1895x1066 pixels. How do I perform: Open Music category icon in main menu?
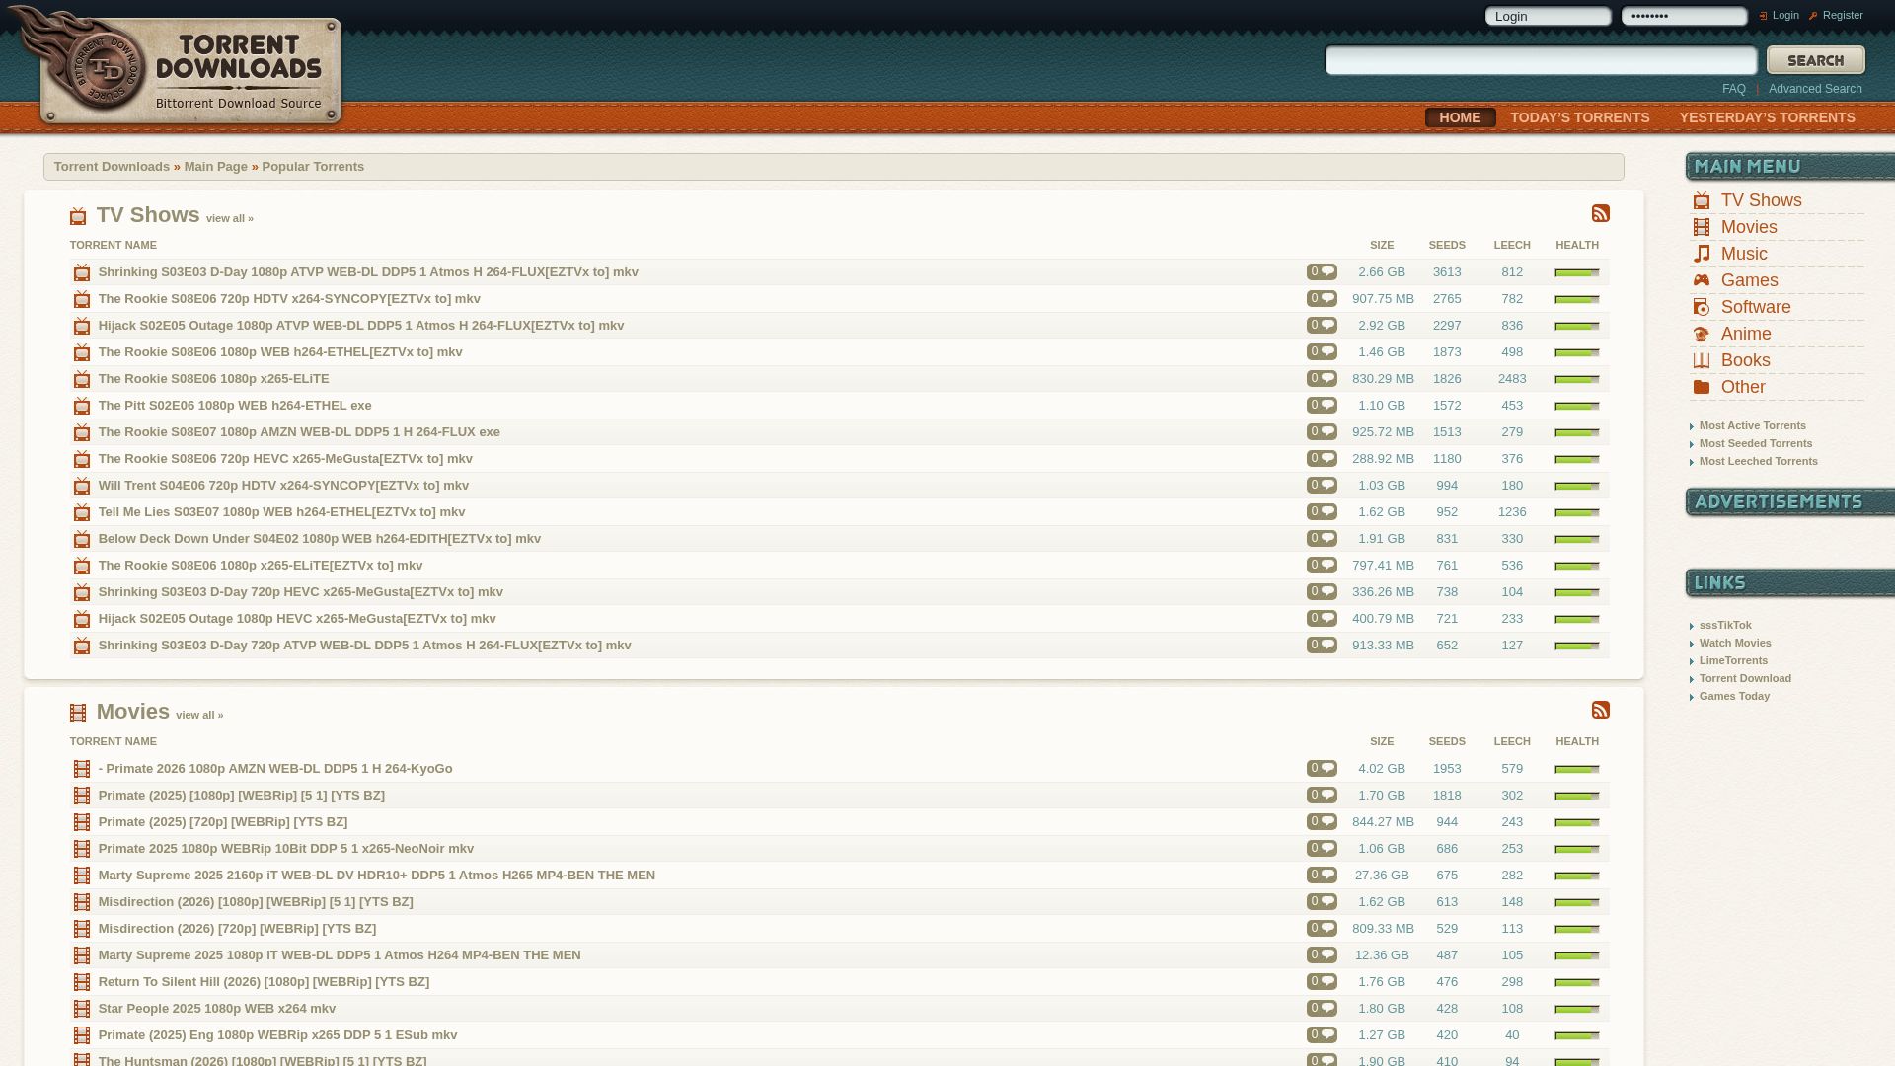click(1702, 254)
